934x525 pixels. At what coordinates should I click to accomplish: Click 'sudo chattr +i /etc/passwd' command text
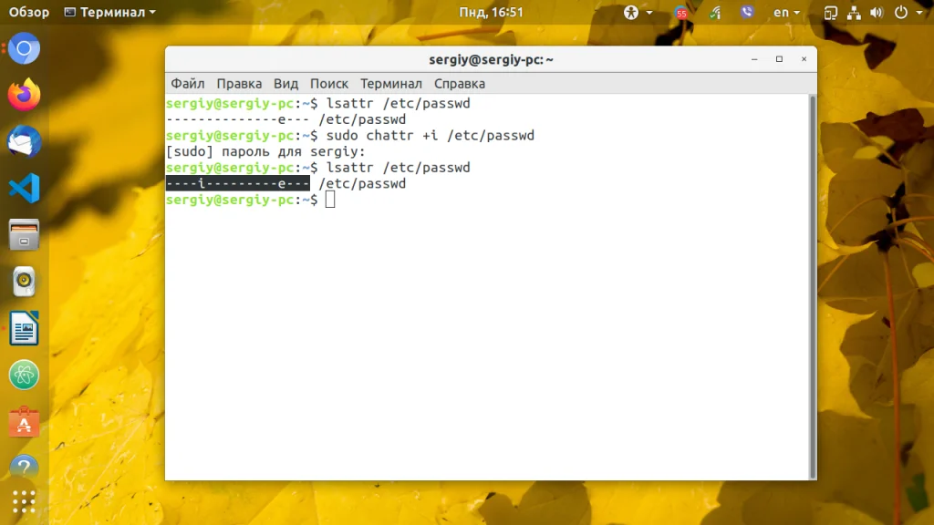431,135
